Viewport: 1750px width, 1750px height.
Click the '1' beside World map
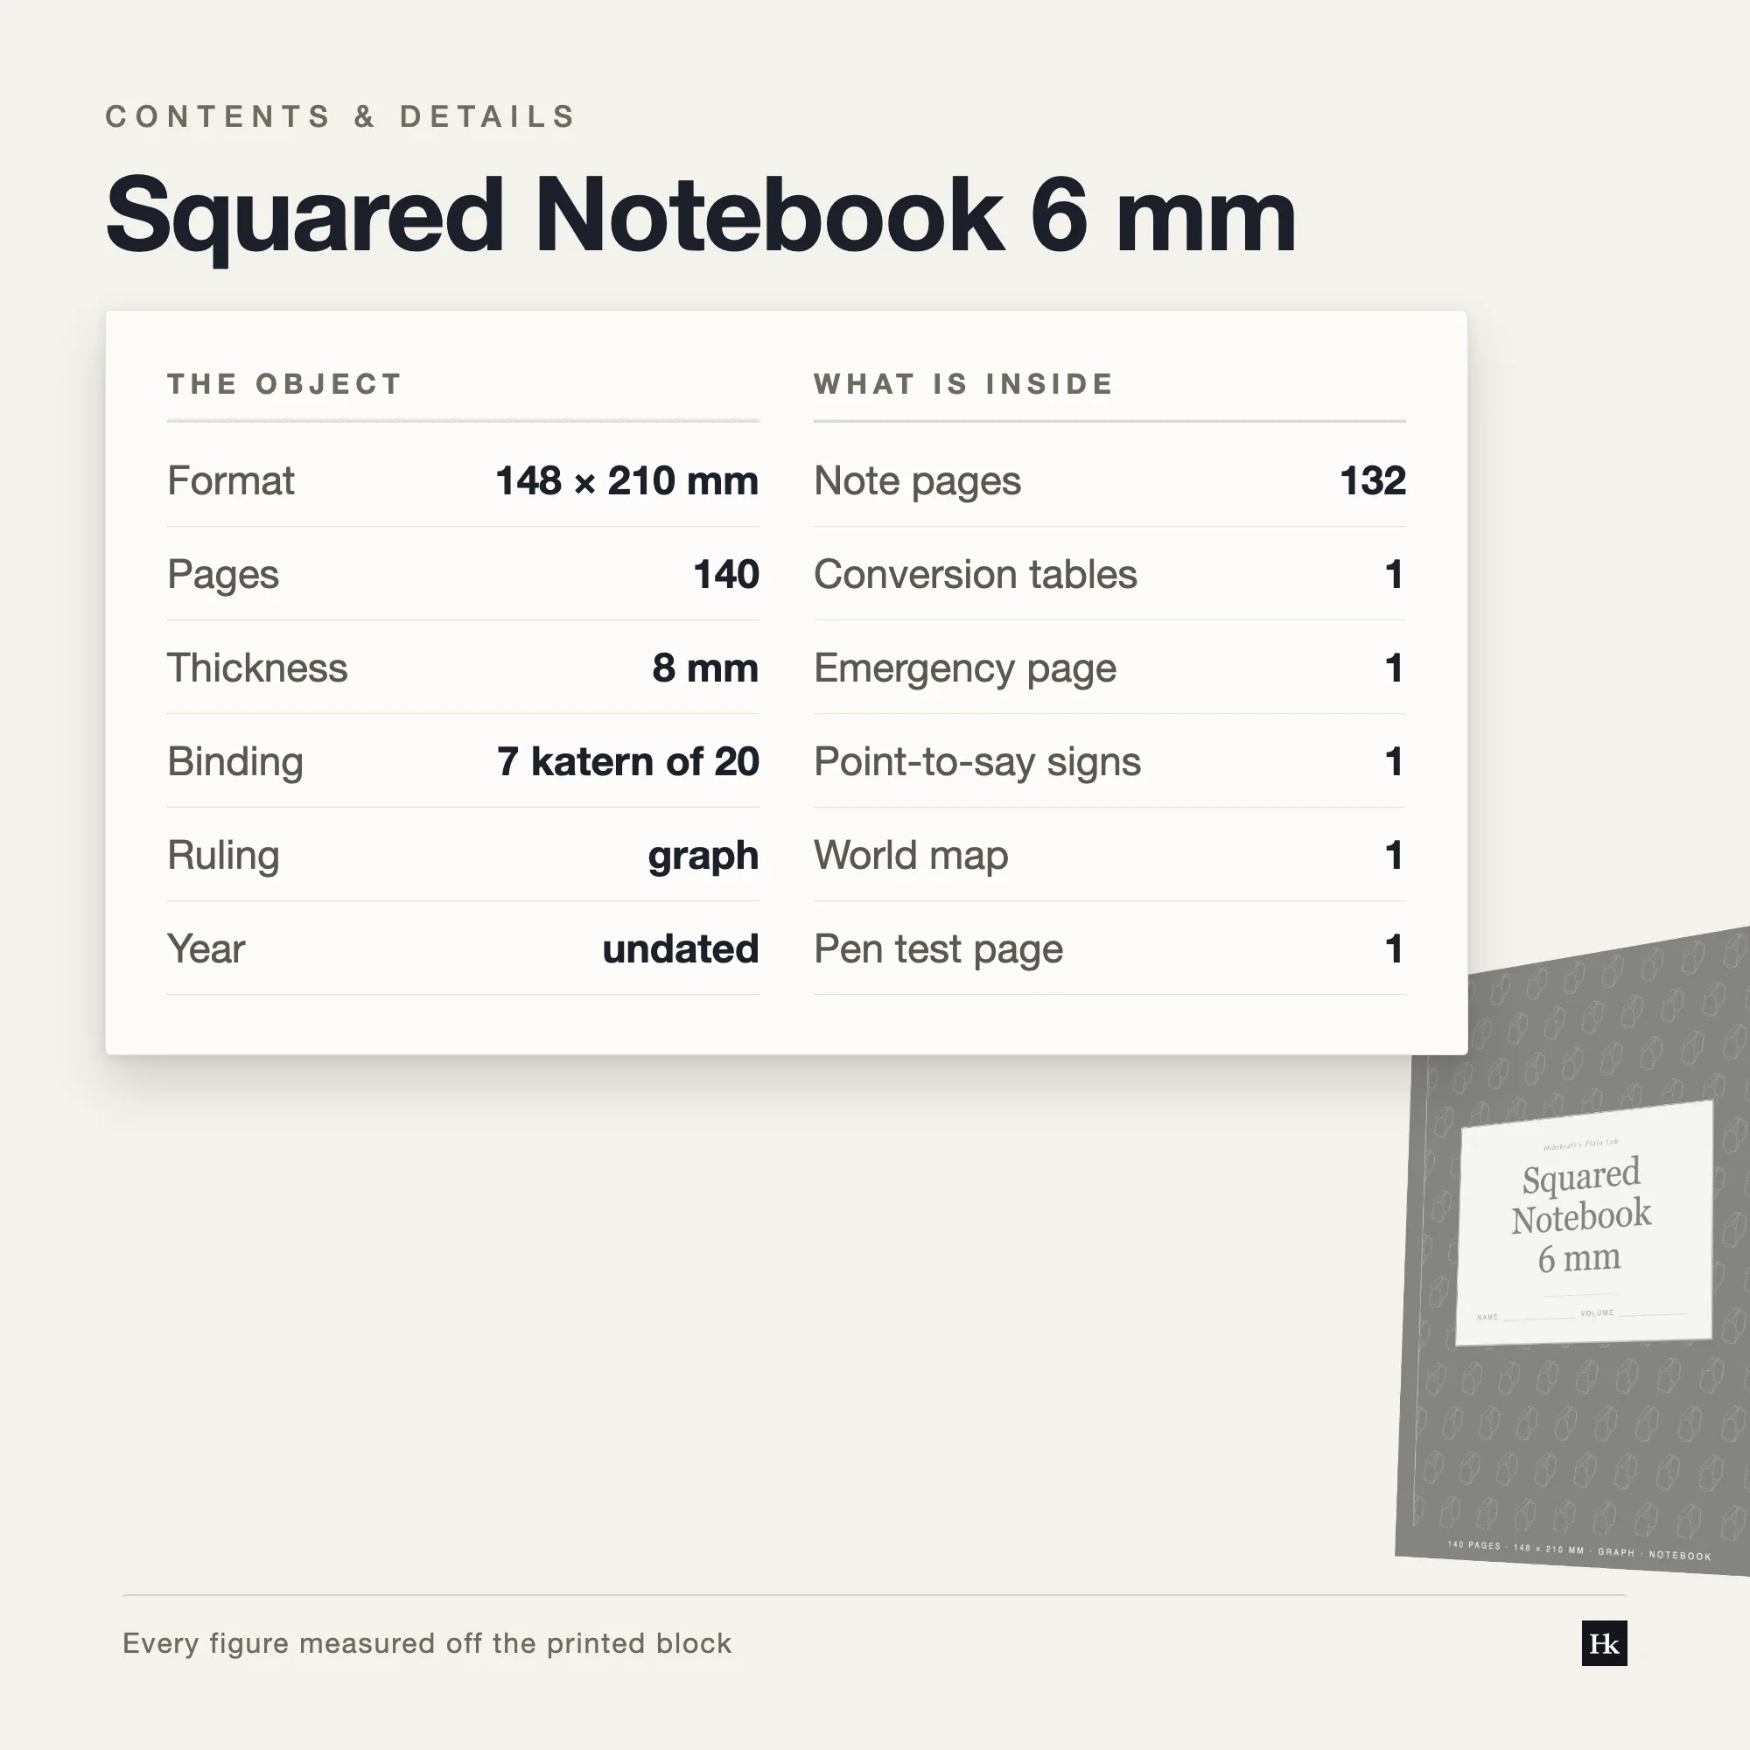pyautogui.click(x=1394, y=855)
